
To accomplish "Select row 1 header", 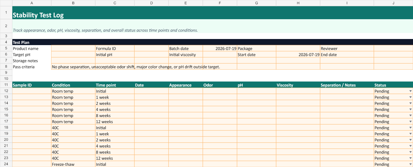I will (x=6, y=13).
